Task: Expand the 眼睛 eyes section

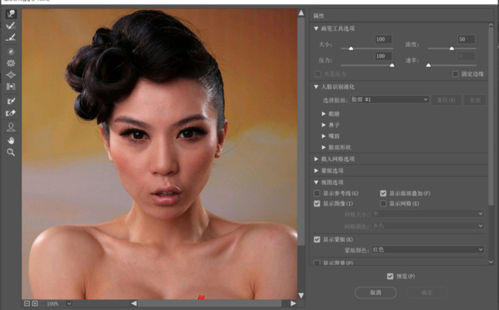Action: (324, 113)
